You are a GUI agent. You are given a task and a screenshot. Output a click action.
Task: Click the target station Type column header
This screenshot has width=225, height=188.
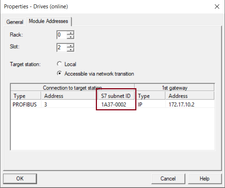tap(26, 96)
